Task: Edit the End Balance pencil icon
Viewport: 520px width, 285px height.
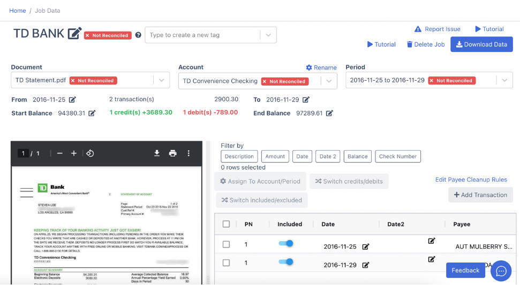Action: click(x=329, y=113)
